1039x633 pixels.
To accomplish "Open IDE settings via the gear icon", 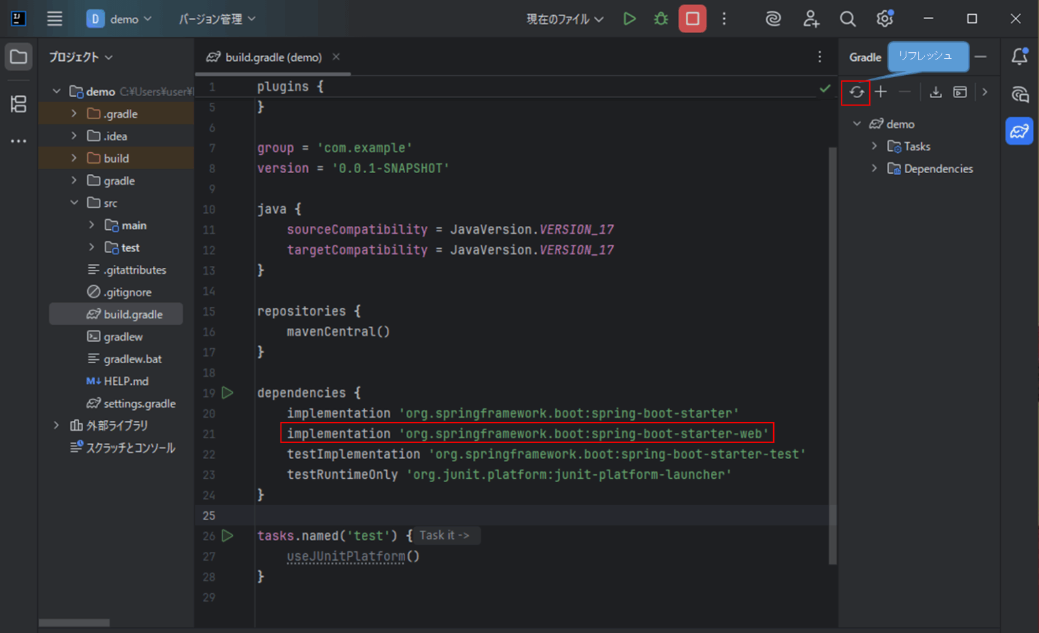I will coord(884,18).
